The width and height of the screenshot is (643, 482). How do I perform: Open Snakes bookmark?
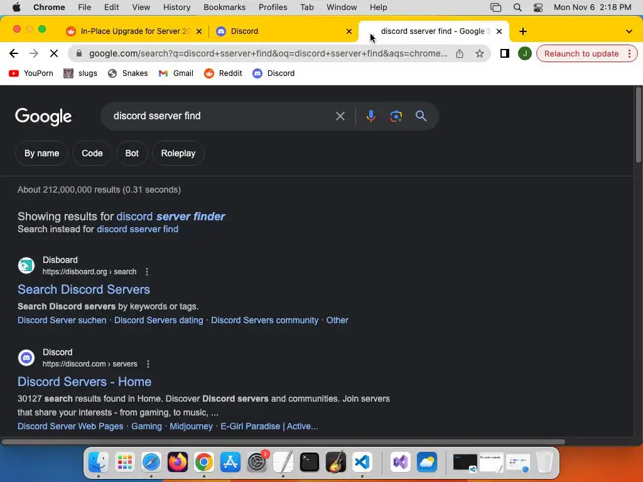[x=127, y=73]
